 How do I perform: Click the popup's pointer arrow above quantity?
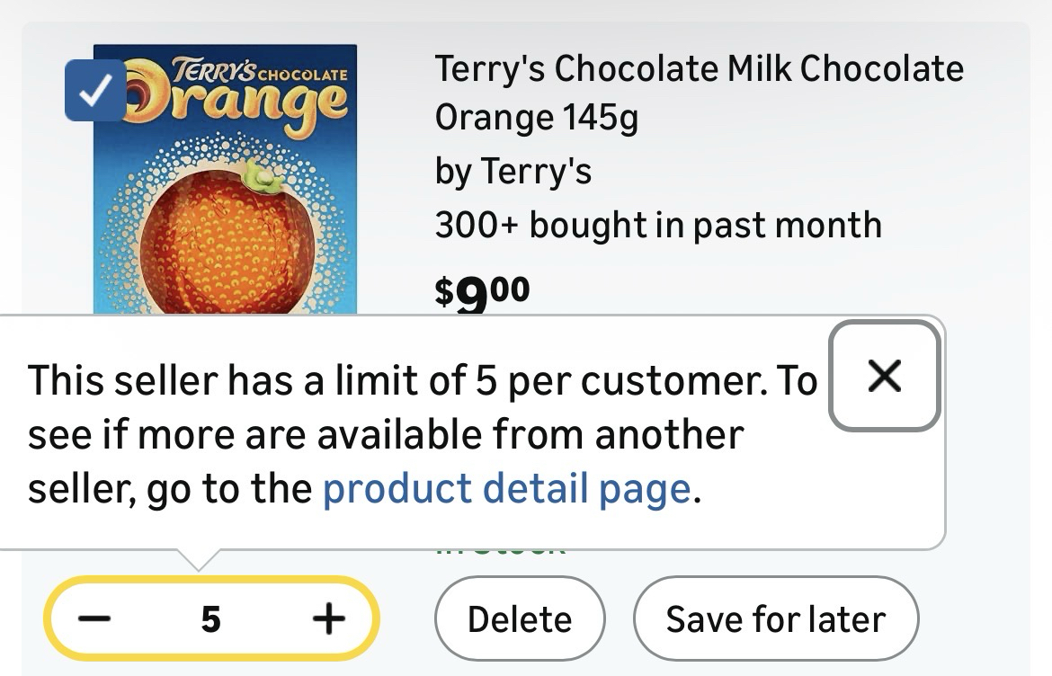click(x=195, y=559)
